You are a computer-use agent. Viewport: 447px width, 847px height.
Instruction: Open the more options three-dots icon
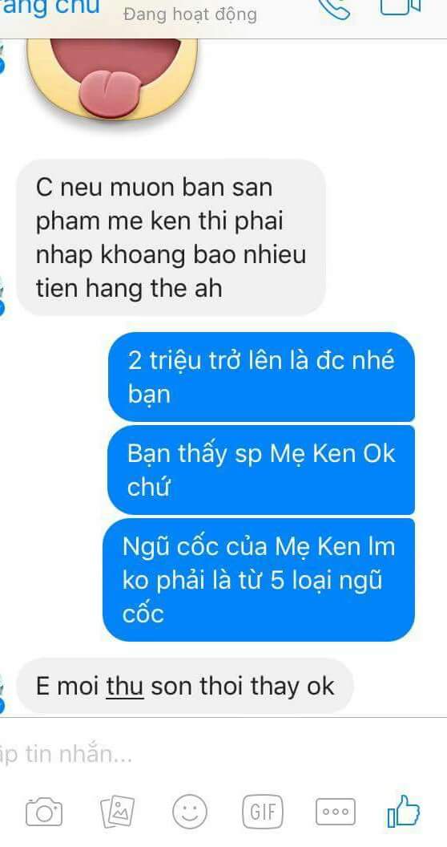(336, 812)
